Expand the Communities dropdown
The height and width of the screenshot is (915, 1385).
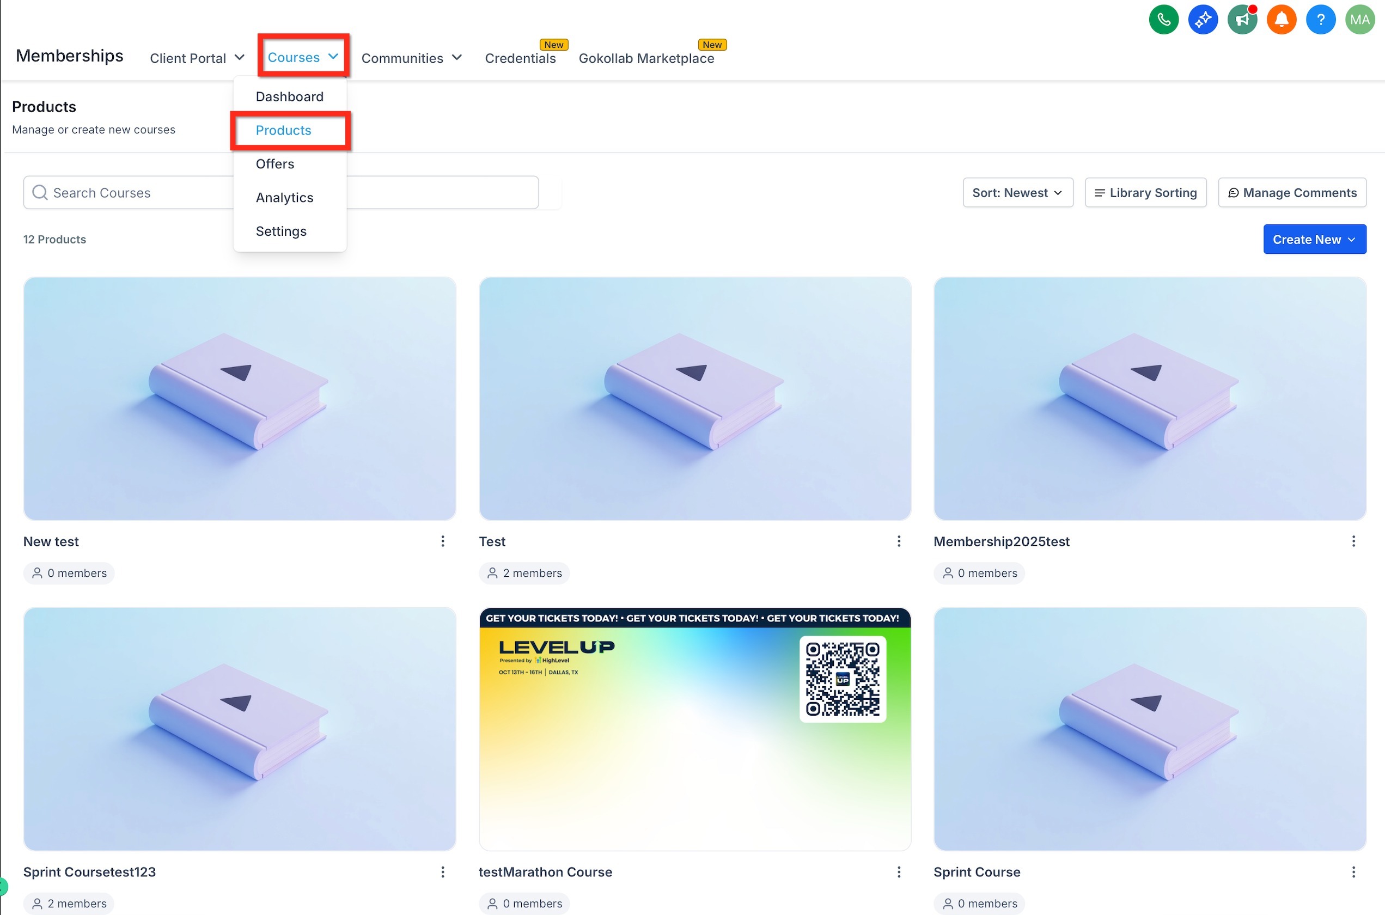point(411,58)
